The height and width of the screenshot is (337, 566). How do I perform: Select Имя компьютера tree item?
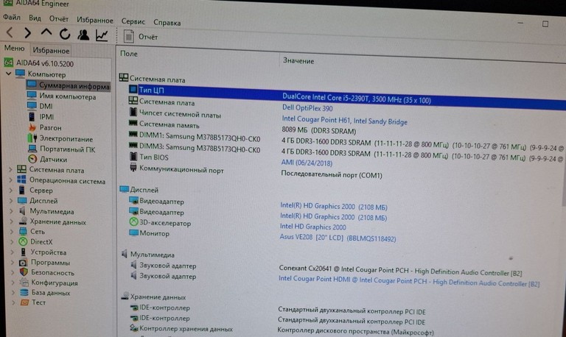[68, 96]
